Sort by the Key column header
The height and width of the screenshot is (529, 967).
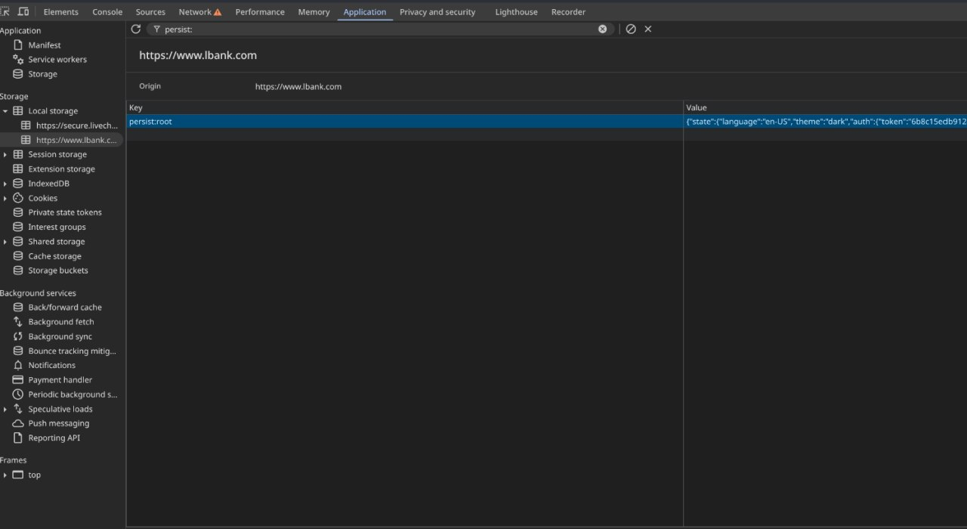pos(404,107)
